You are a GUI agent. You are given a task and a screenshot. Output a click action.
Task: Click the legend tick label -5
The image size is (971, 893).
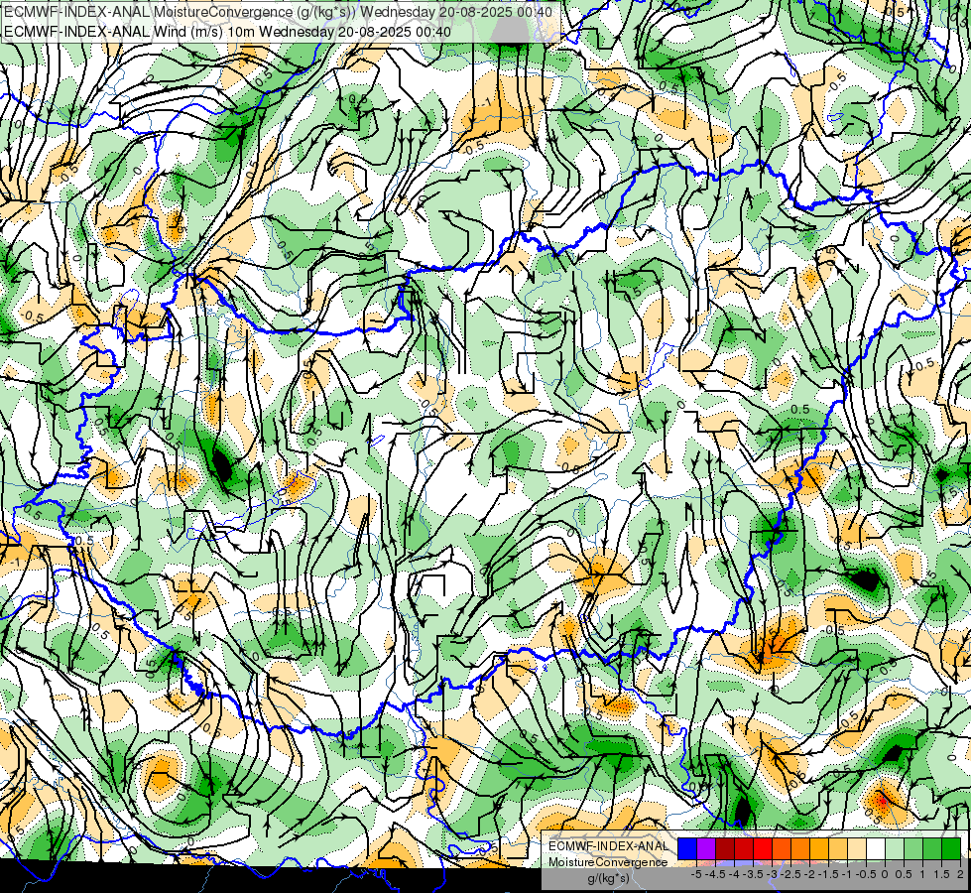tap(696, 874)
